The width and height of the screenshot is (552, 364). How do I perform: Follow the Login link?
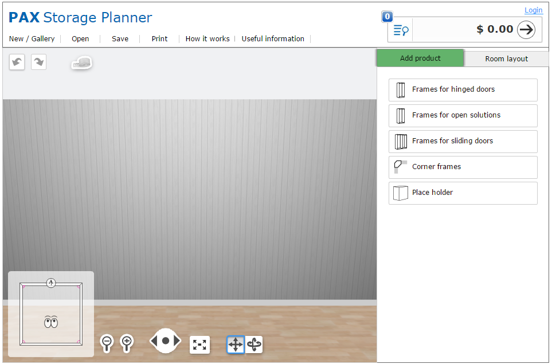533,10
